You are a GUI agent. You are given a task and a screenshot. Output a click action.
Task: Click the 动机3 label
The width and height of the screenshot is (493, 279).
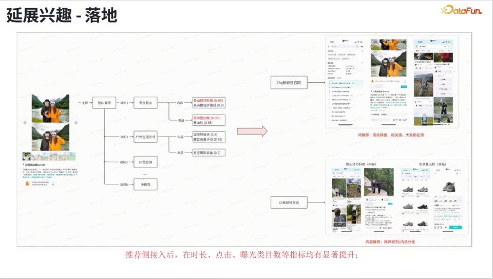pos(124,162)
